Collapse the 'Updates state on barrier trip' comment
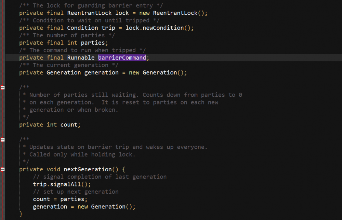 (3, 139)
